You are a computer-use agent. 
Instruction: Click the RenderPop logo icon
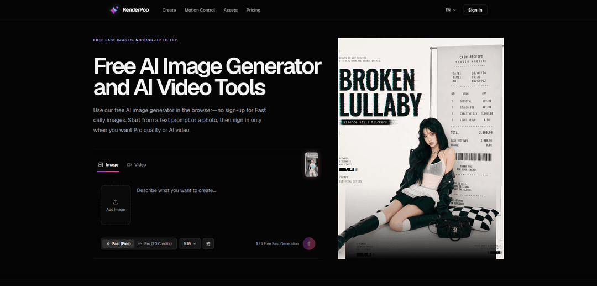coord(114,11)
